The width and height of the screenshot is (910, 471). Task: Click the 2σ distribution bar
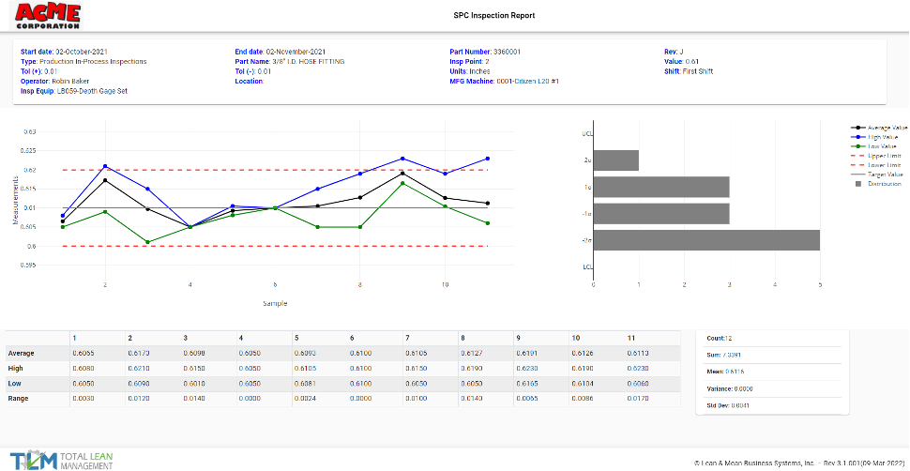click(616, 160)
